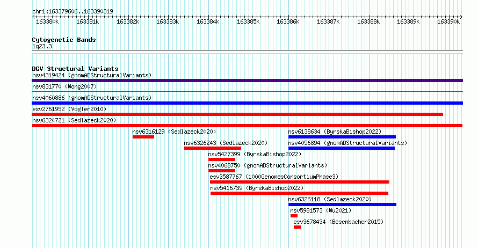
Task: Click ruler position 163388k
Action: [368, 21]
